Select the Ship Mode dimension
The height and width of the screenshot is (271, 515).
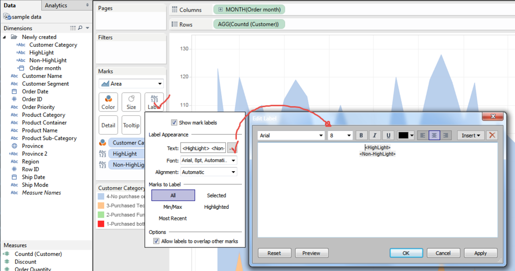point(35,185)
